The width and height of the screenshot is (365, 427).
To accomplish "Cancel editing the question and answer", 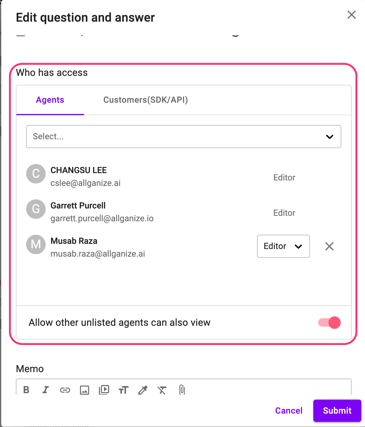I will point(288,411).
